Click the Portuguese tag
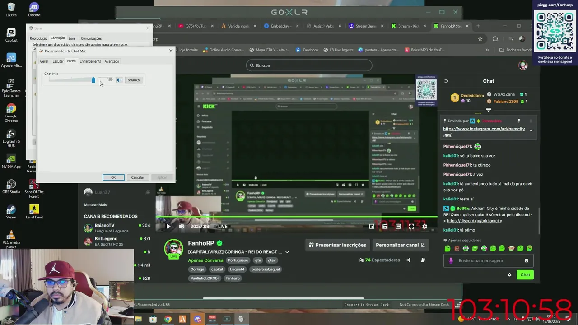Image resolution: width=578 pixels, height=325 pixels. (238, 260)
